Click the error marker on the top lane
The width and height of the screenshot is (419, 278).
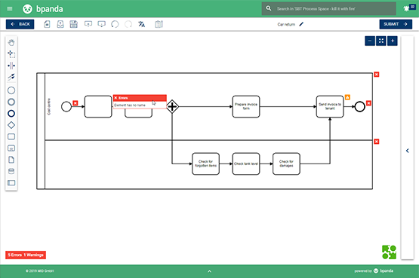point(377,75)
